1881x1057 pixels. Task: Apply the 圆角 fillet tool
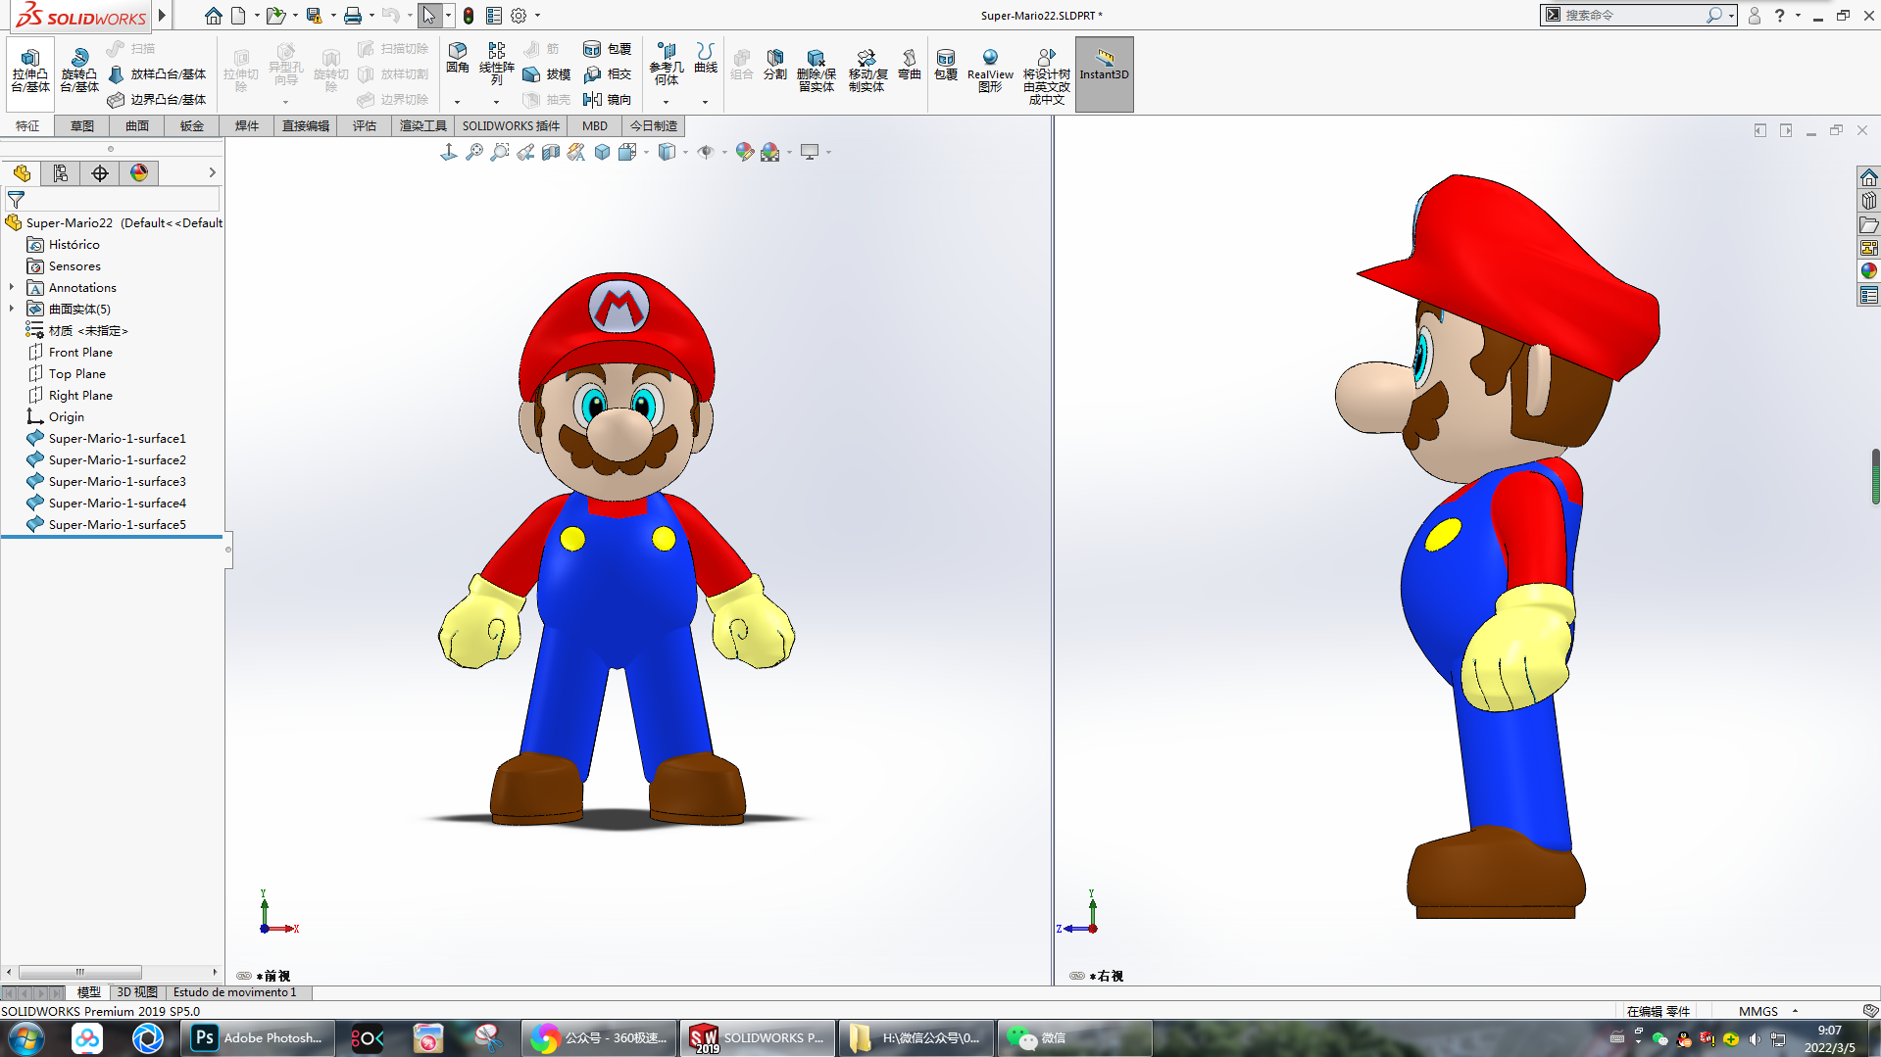coord(458,58)
